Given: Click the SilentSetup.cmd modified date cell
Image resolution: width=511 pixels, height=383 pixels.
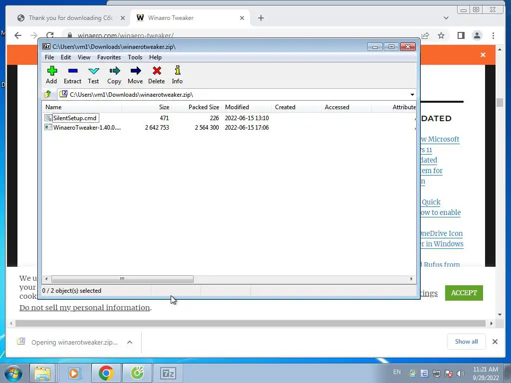Looking at the screenshot, I should 247,118.
